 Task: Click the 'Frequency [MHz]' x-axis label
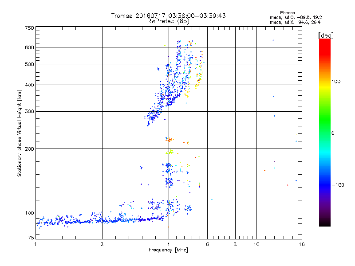(168, 250)
